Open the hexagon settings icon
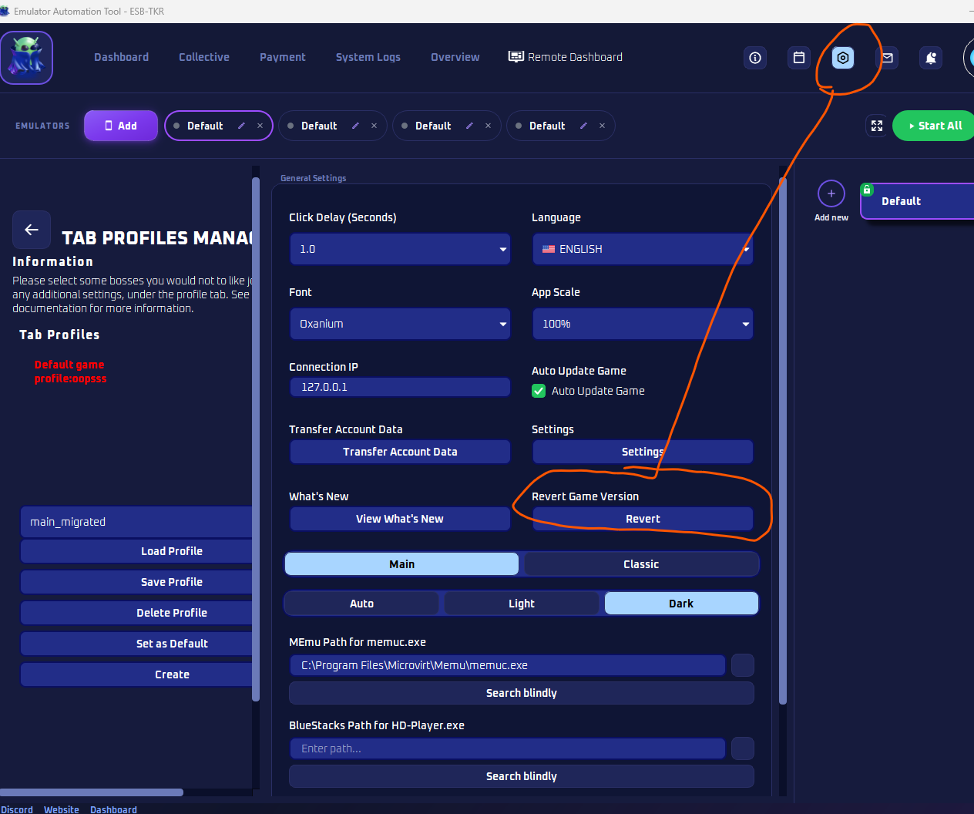 click(x=843, y=58)
